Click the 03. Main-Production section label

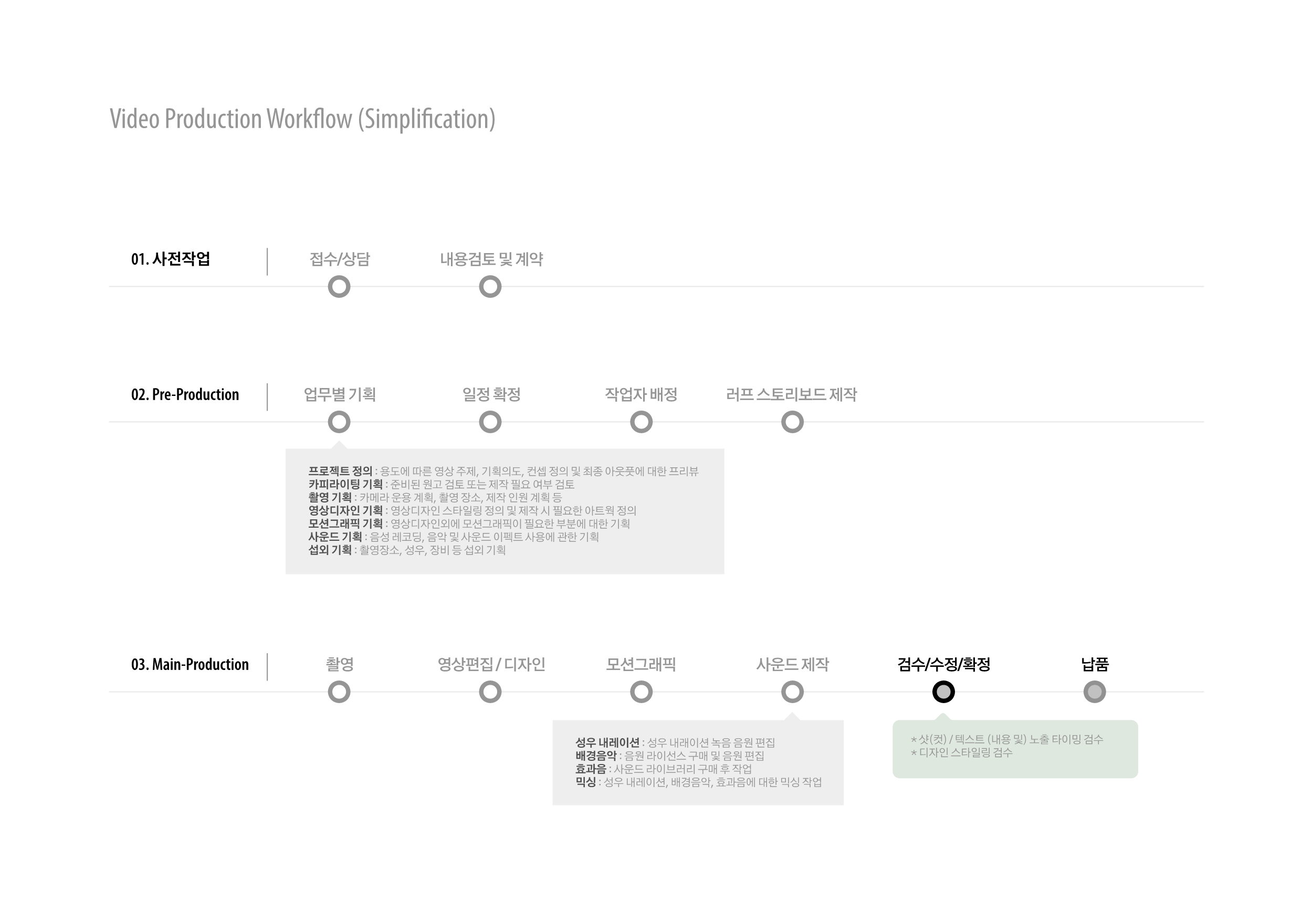pos(190,665)
